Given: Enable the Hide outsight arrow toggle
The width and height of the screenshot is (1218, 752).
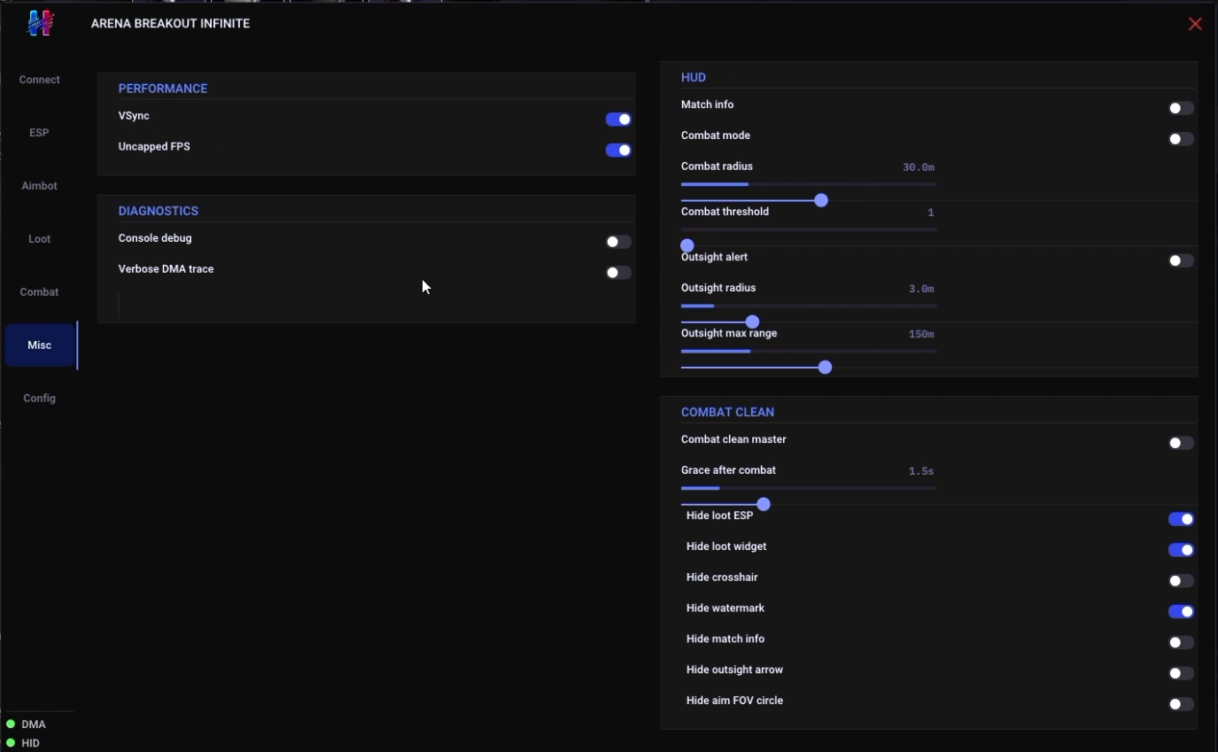Looking at the screenshot, I should click(x=1181, y=673).
